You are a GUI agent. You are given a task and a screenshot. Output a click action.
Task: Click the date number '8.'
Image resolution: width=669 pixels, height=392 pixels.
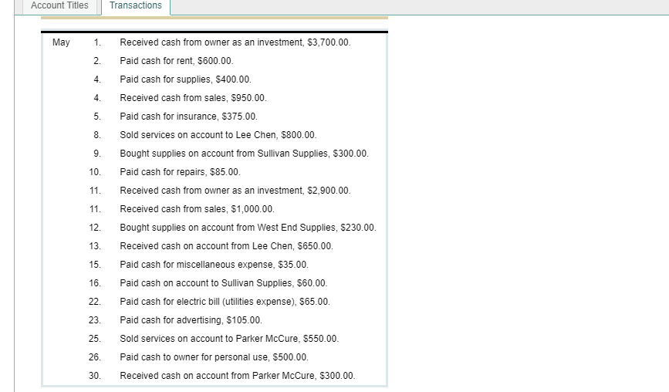pos(97,135)
